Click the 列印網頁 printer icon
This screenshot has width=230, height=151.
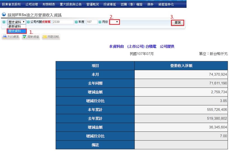coord(5,37)
